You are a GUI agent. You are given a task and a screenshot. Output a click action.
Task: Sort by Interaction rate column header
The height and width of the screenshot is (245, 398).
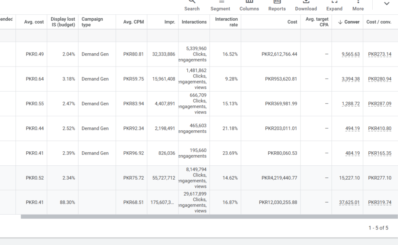(x=227, y=22)
